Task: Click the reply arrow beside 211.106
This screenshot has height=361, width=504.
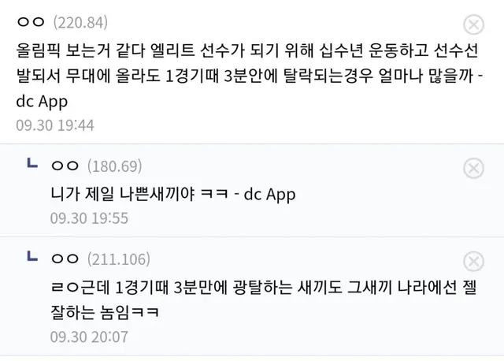Action: pos(32,256)
